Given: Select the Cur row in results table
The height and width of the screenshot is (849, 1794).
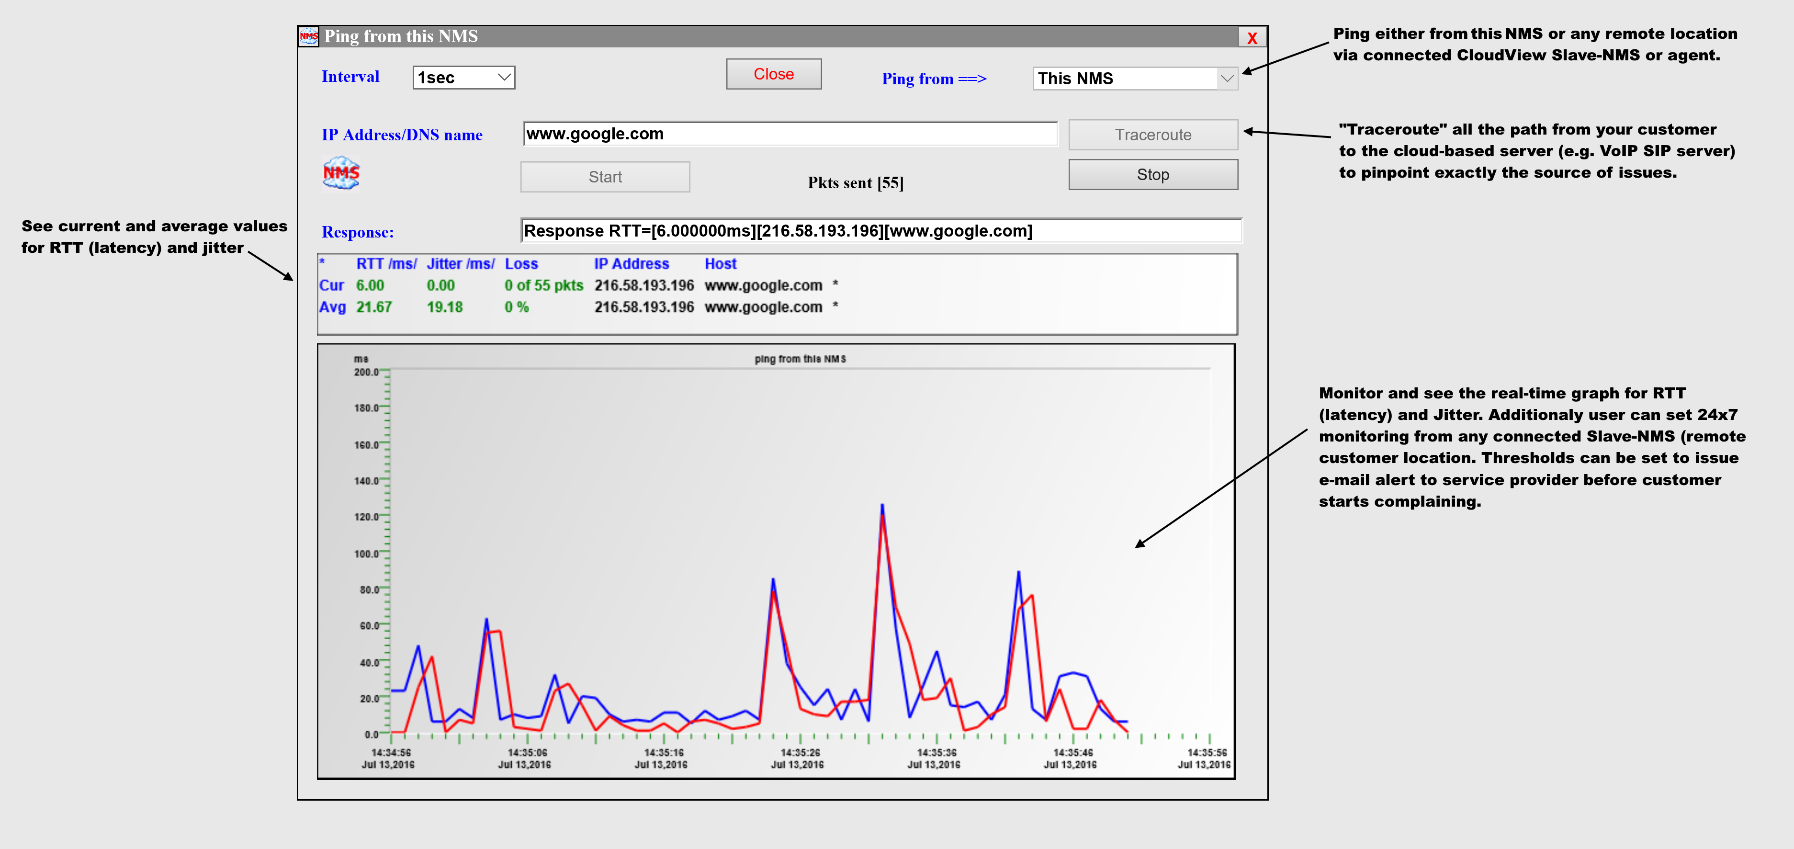Looking at the screenshot, I should [x=578, y=285].
